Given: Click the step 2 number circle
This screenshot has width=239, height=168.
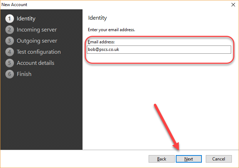Looking at the screenshot, I should click(x=10, y=30).
